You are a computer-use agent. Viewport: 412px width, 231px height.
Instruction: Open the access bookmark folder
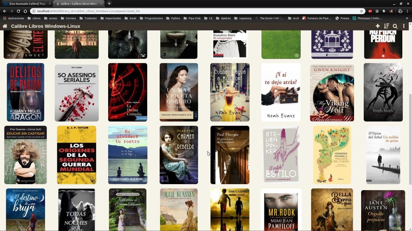(51, 18)
